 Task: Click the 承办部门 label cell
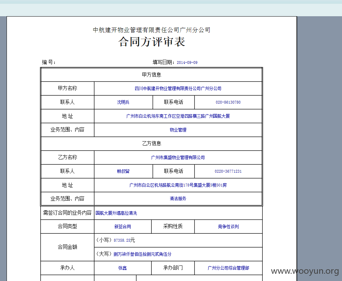173,268
